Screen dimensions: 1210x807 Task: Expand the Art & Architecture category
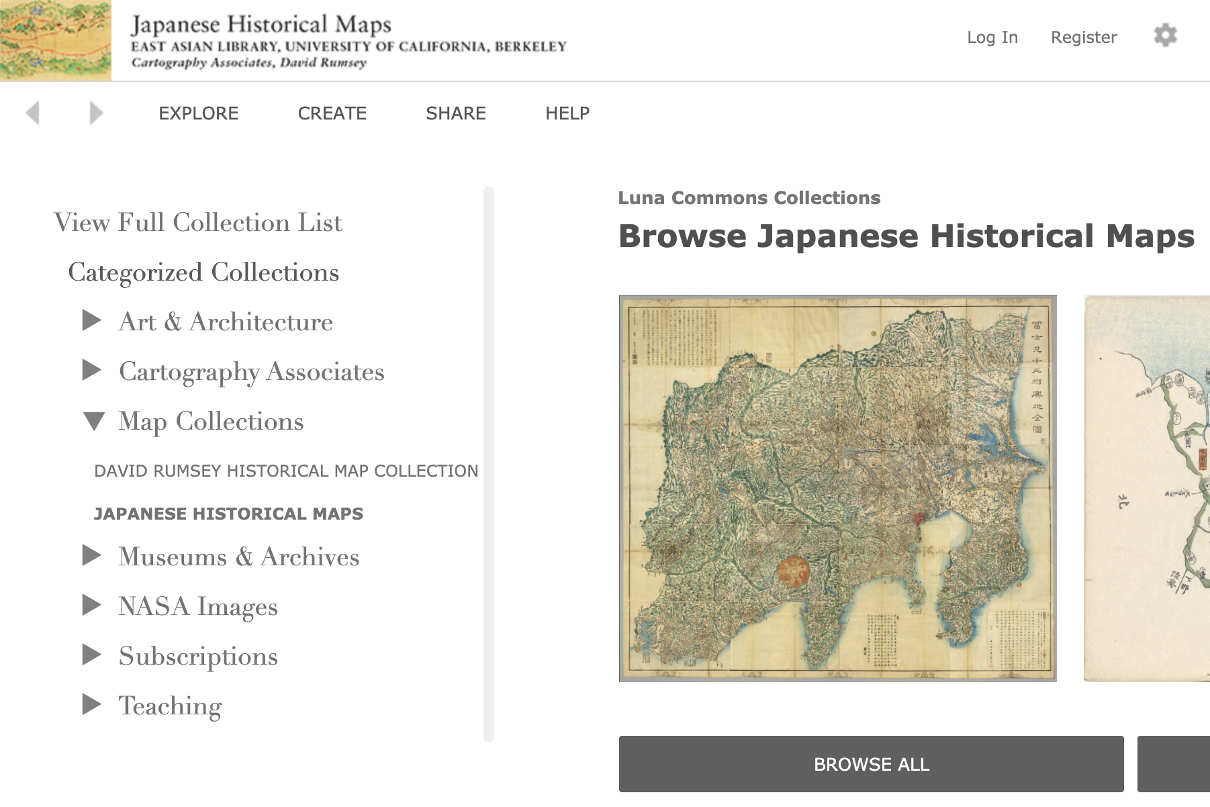click(92, 320)
